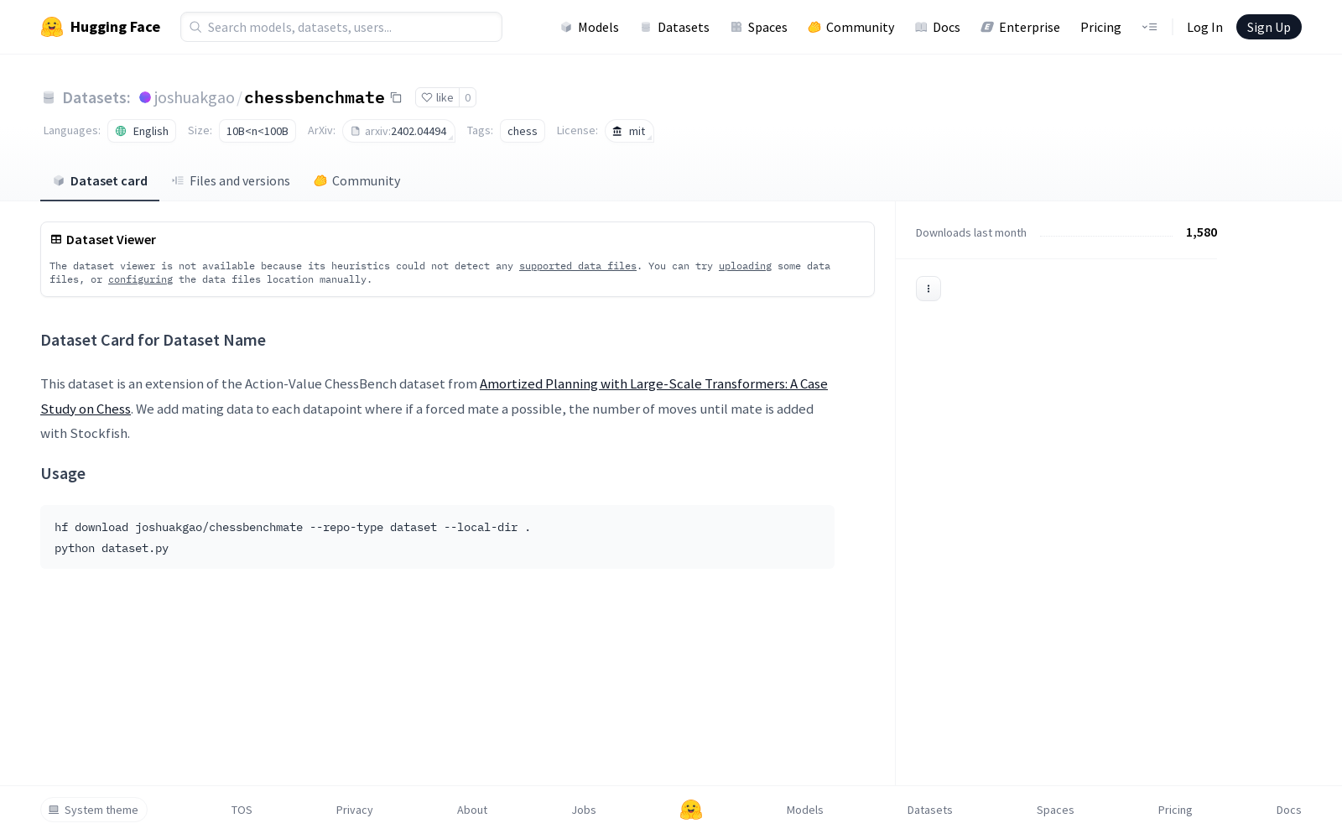Open Privacy footer link
The image size is (1342, 839).
tap(354, 810)
